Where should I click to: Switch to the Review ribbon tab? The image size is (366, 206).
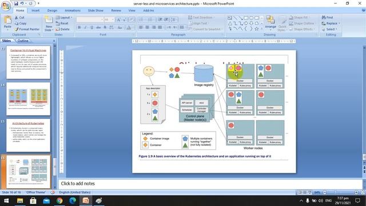point(116,10)
